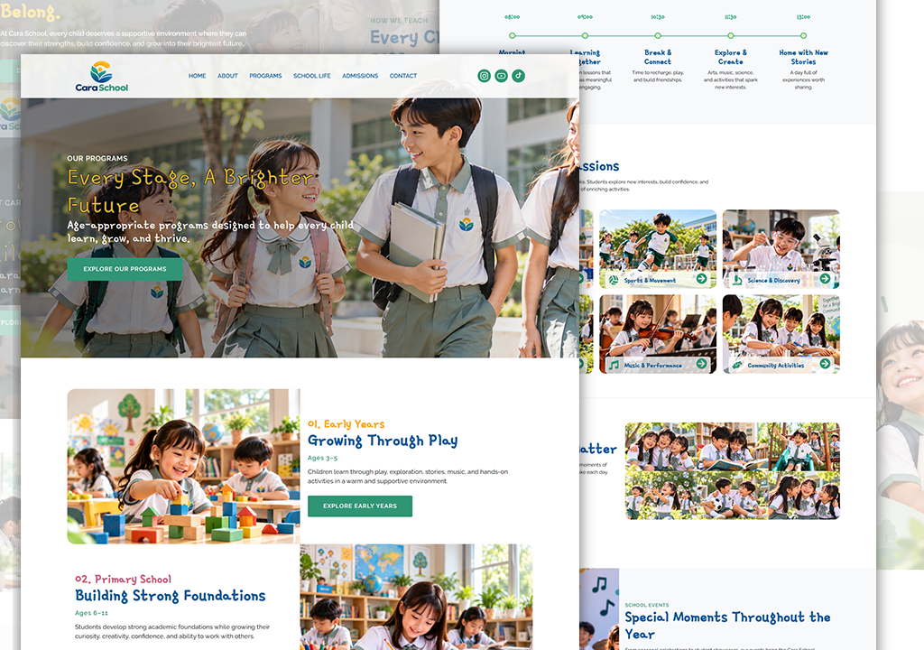924x650 pixels.
Task: Select the 11:30 timeline dot
Action: pyautogui.click(x=731, y=35)
